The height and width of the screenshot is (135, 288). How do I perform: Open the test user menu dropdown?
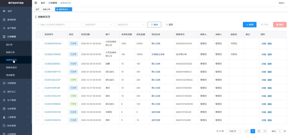[x=281, y=3]
